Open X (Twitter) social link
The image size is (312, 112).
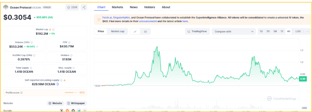[x=62, y=111]
